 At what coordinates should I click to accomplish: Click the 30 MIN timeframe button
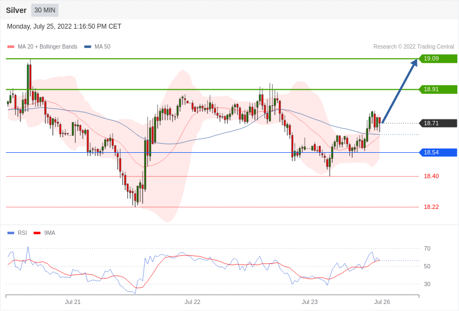[45, 10]
